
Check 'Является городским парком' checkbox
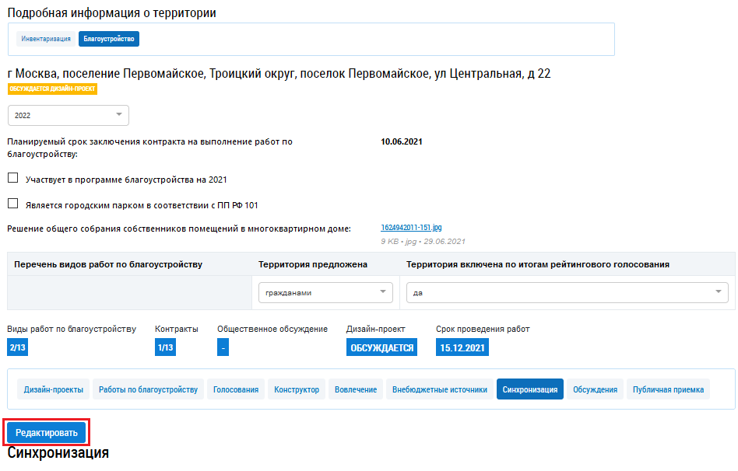pyautogui.click(x=12, y=204)
